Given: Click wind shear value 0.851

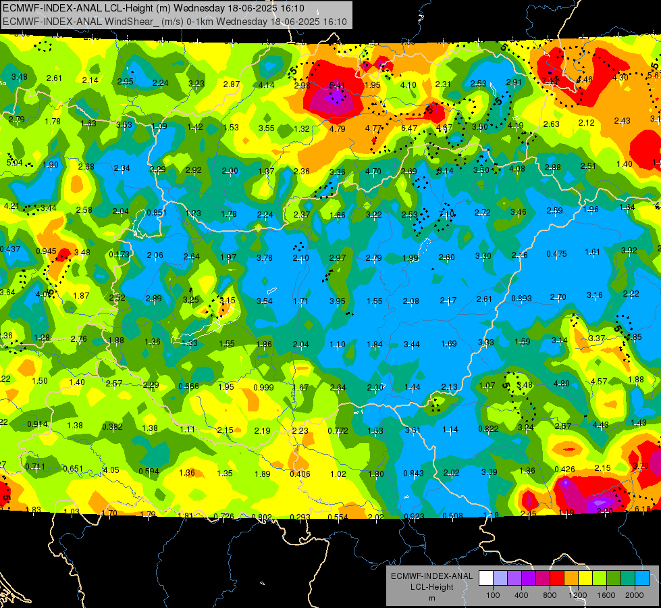Looking at the screenshot, I should [157, 213].
